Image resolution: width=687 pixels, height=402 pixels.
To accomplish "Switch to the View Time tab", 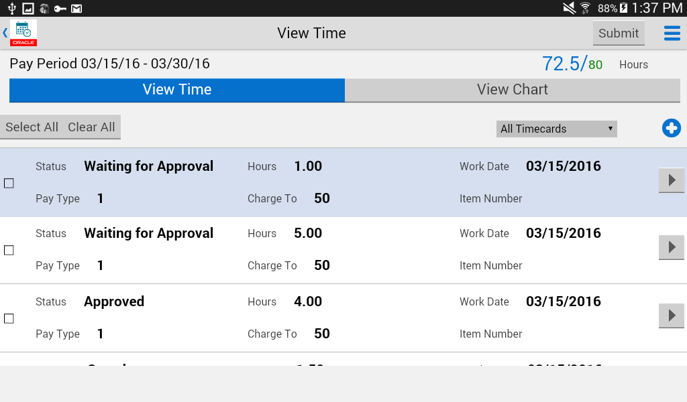I will tap(177, 90).
